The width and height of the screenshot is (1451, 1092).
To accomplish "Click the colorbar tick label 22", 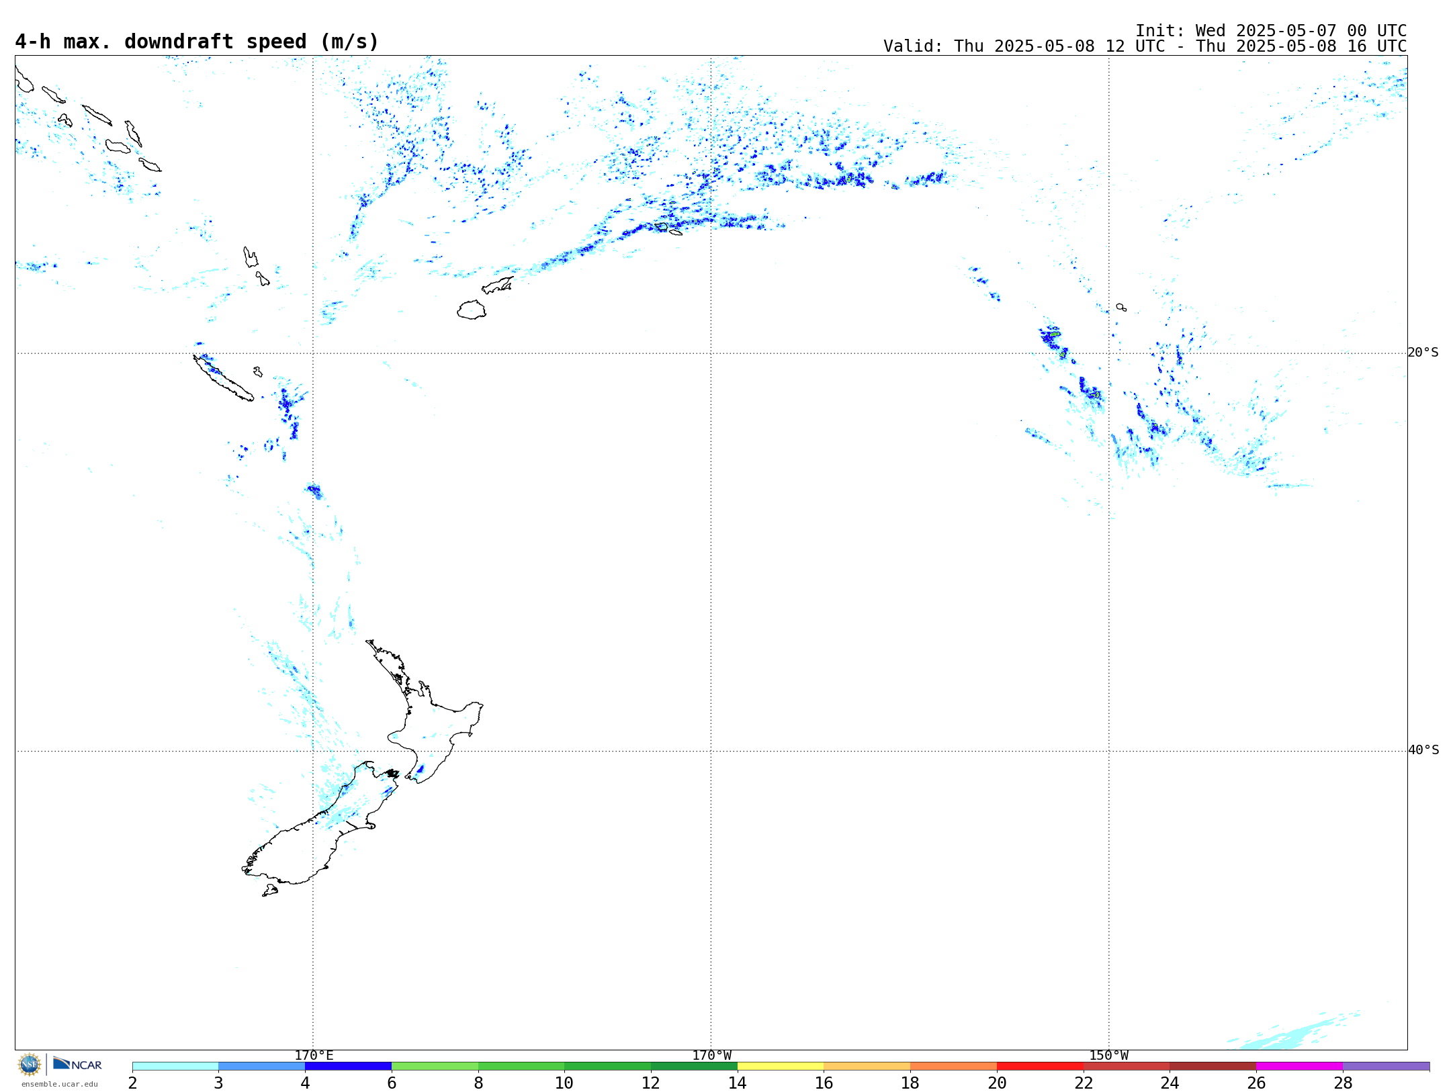I will tap(1084, 1083).
